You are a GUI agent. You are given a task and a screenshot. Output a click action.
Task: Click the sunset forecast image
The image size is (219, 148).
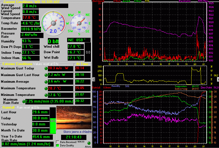tap(73, 118)
